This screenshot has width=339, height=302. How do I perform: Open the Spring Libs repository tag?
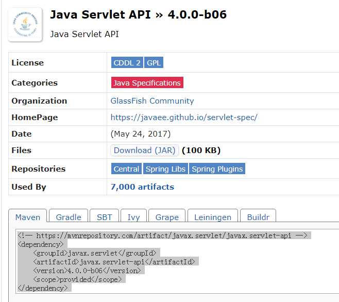[165, 169]
